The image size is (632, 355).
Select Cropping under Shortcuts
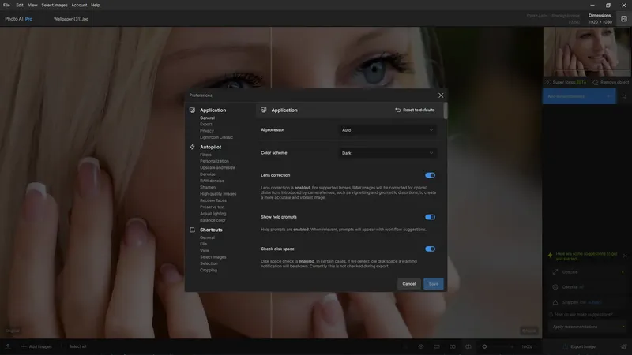click(209, 270)
